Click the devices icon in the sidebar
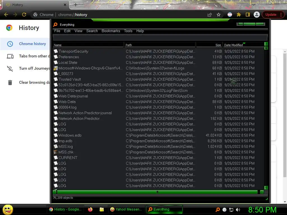Viewport: 287px width, 215px height. coord(10,56)
